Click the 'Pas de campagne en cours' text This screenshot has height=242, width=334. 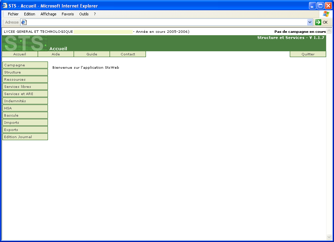pyautogui.click(x=300, y=32)
